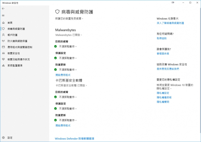Screen dimensions: 201x142
Task: Open 裝置安全性 section
Action: click(14, 53)
